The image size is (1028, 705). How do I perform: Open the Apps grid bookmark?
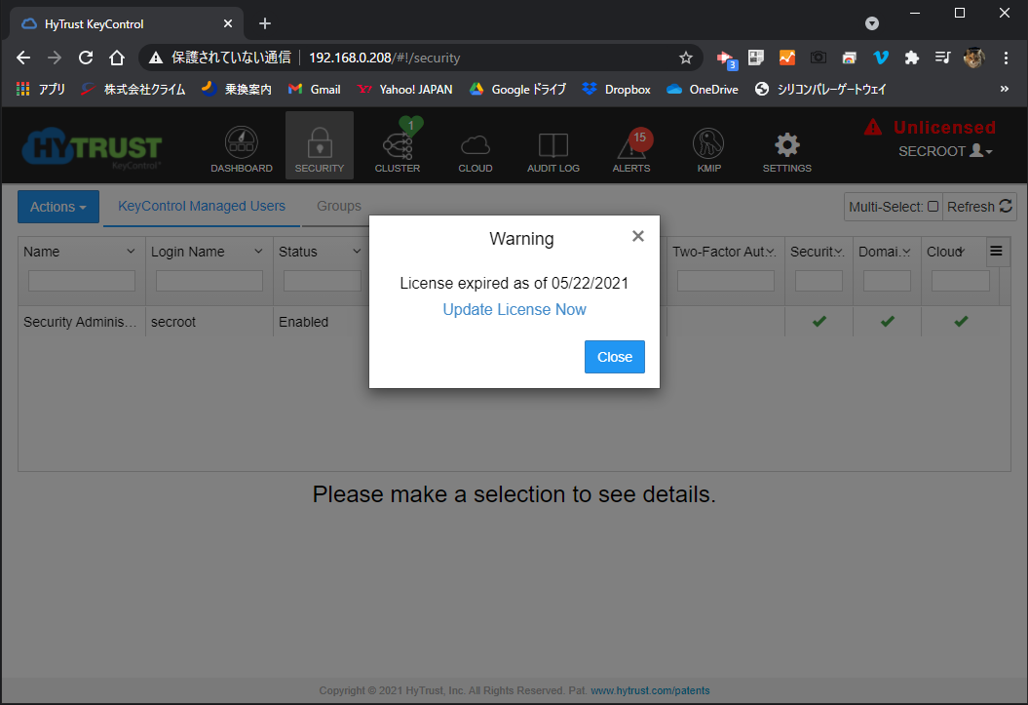click(x=40, y=89)
